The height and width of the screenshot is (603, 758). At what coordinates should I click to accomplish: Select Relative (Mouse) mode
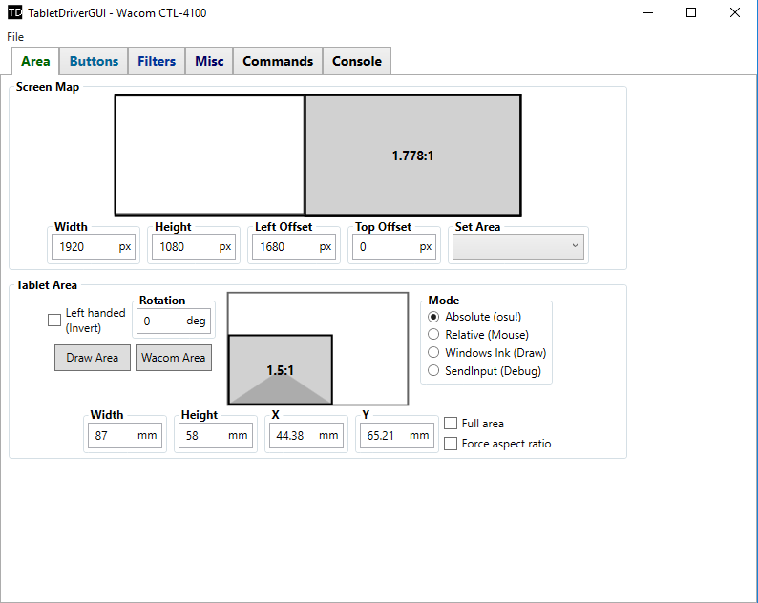[x=433, y=334]
